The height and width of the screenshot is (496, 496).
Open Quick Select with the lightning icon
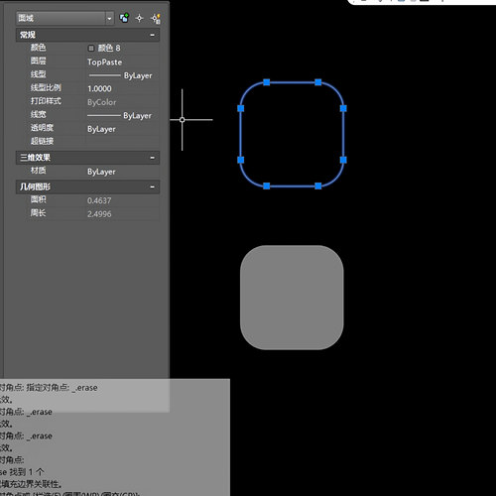point(156,19)
